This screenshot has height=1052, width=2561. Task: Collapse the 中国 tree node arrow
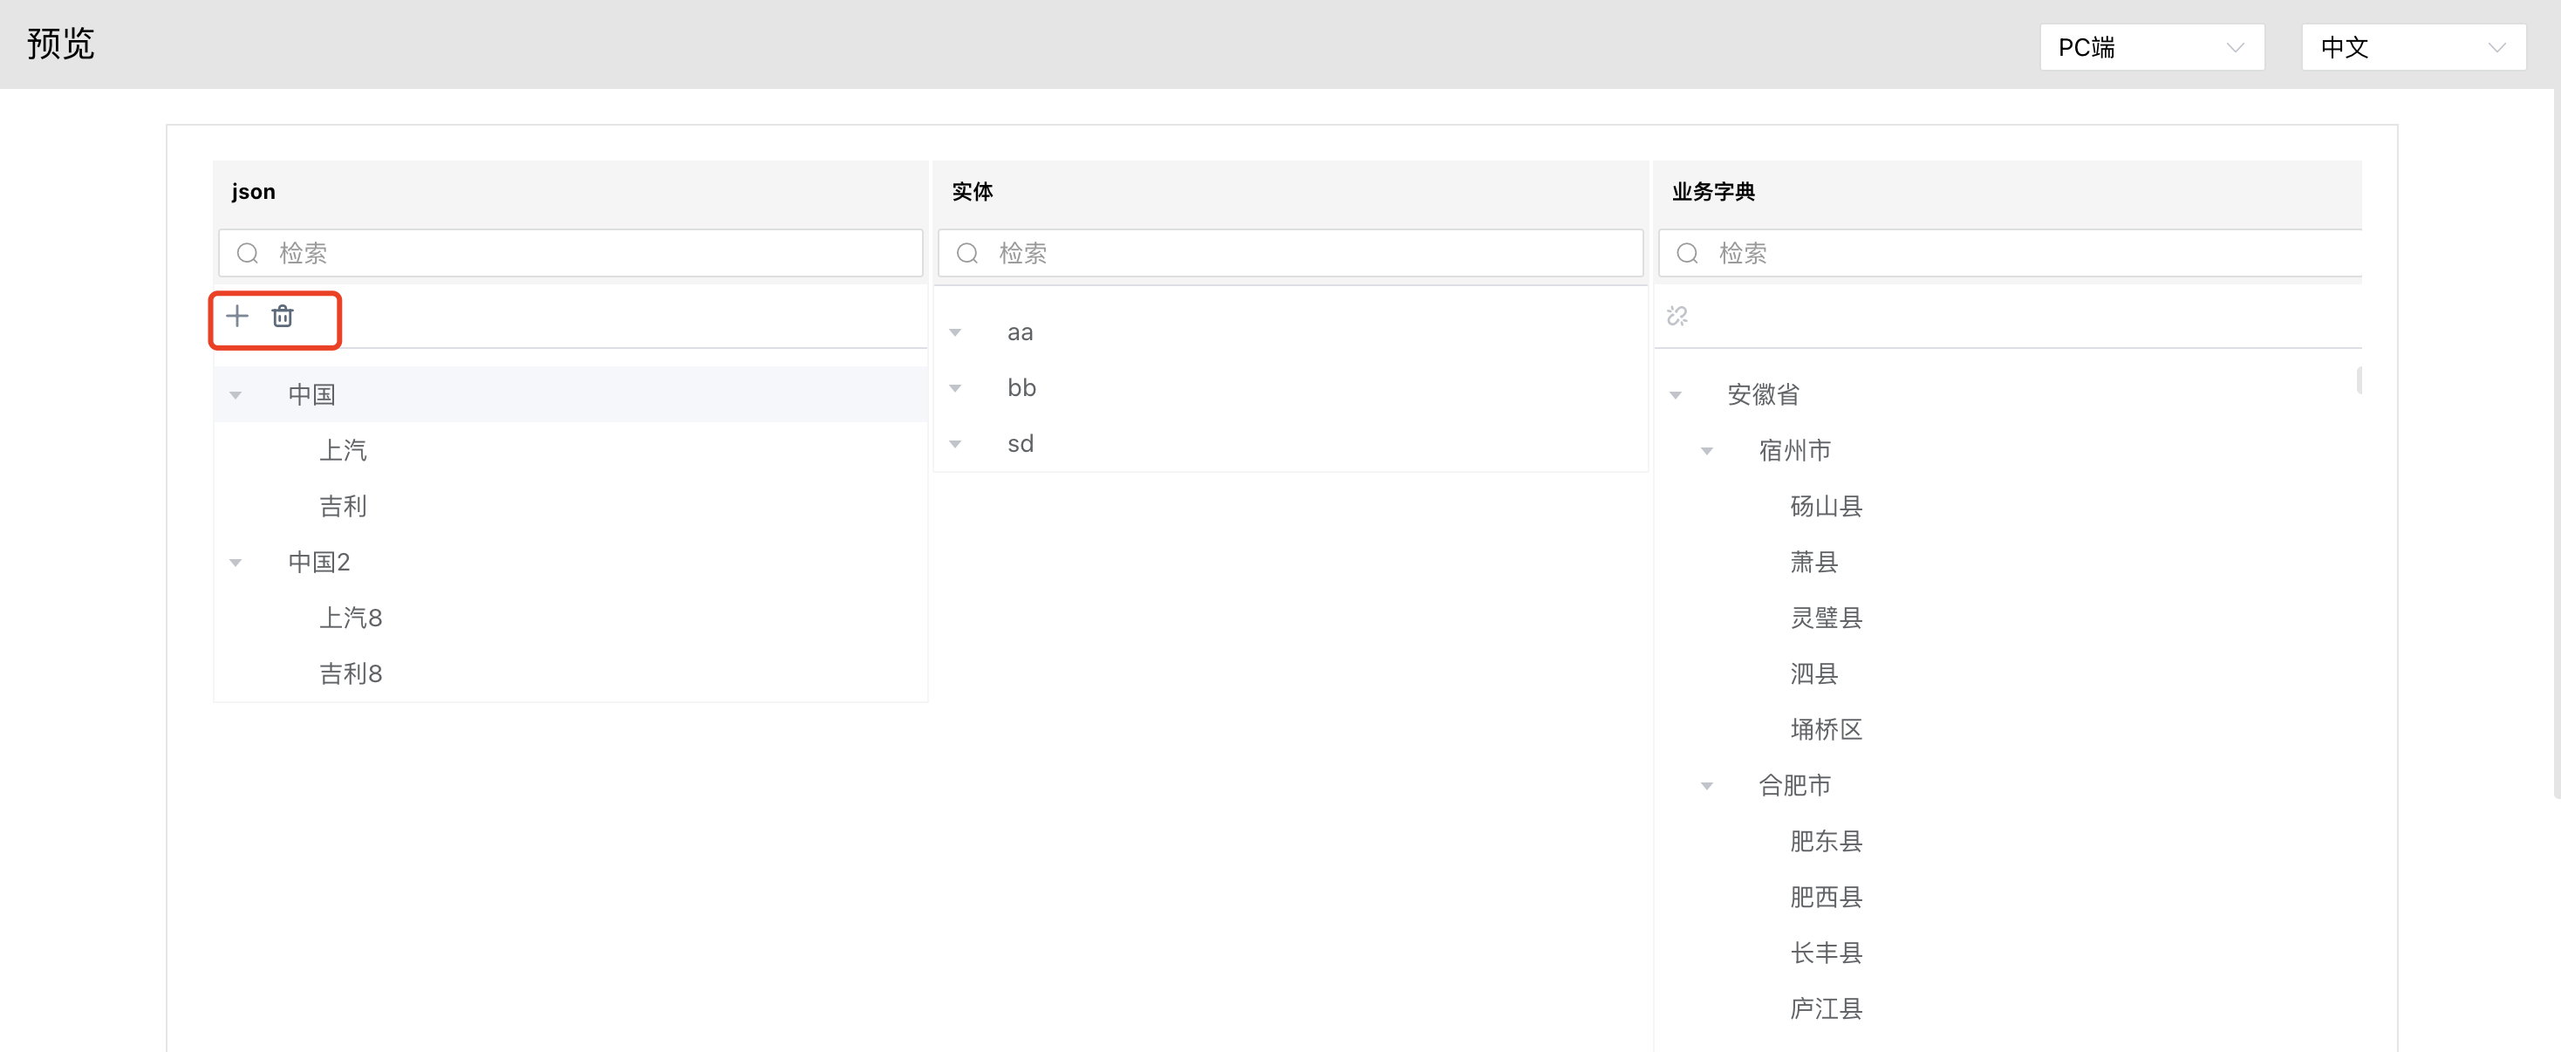pyautogui.click(x=236, y=395)
